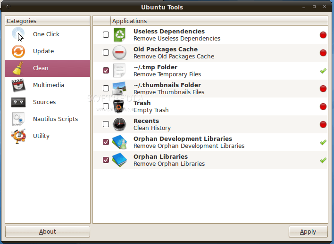Click the ~/.tmp Folder document icon
Image resolution: width=334 pixels, height=244 pixels.
click(119, 70)
